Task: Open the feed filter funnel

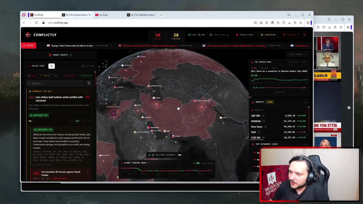Action: [x=89, y=83]
